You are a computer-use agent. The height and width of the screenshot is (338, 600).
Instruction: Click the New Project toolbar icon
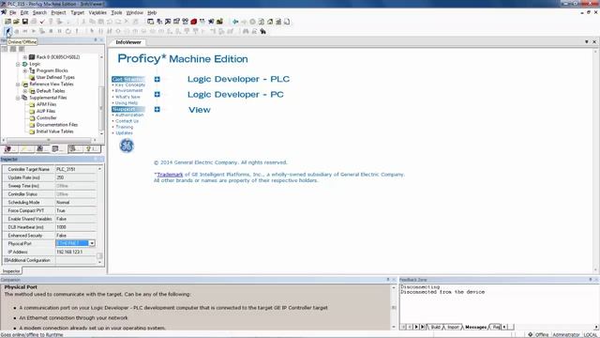click(x=7, y=22)
